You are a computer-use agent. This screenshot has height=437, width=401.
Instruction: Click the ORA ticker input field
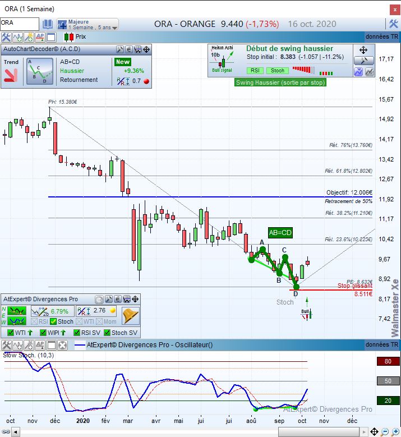coord(20,24)
